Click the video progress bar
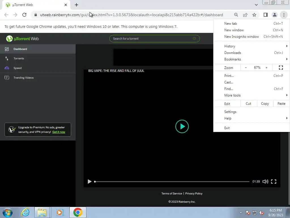This screenshot has width=290, height=218. 172,182
